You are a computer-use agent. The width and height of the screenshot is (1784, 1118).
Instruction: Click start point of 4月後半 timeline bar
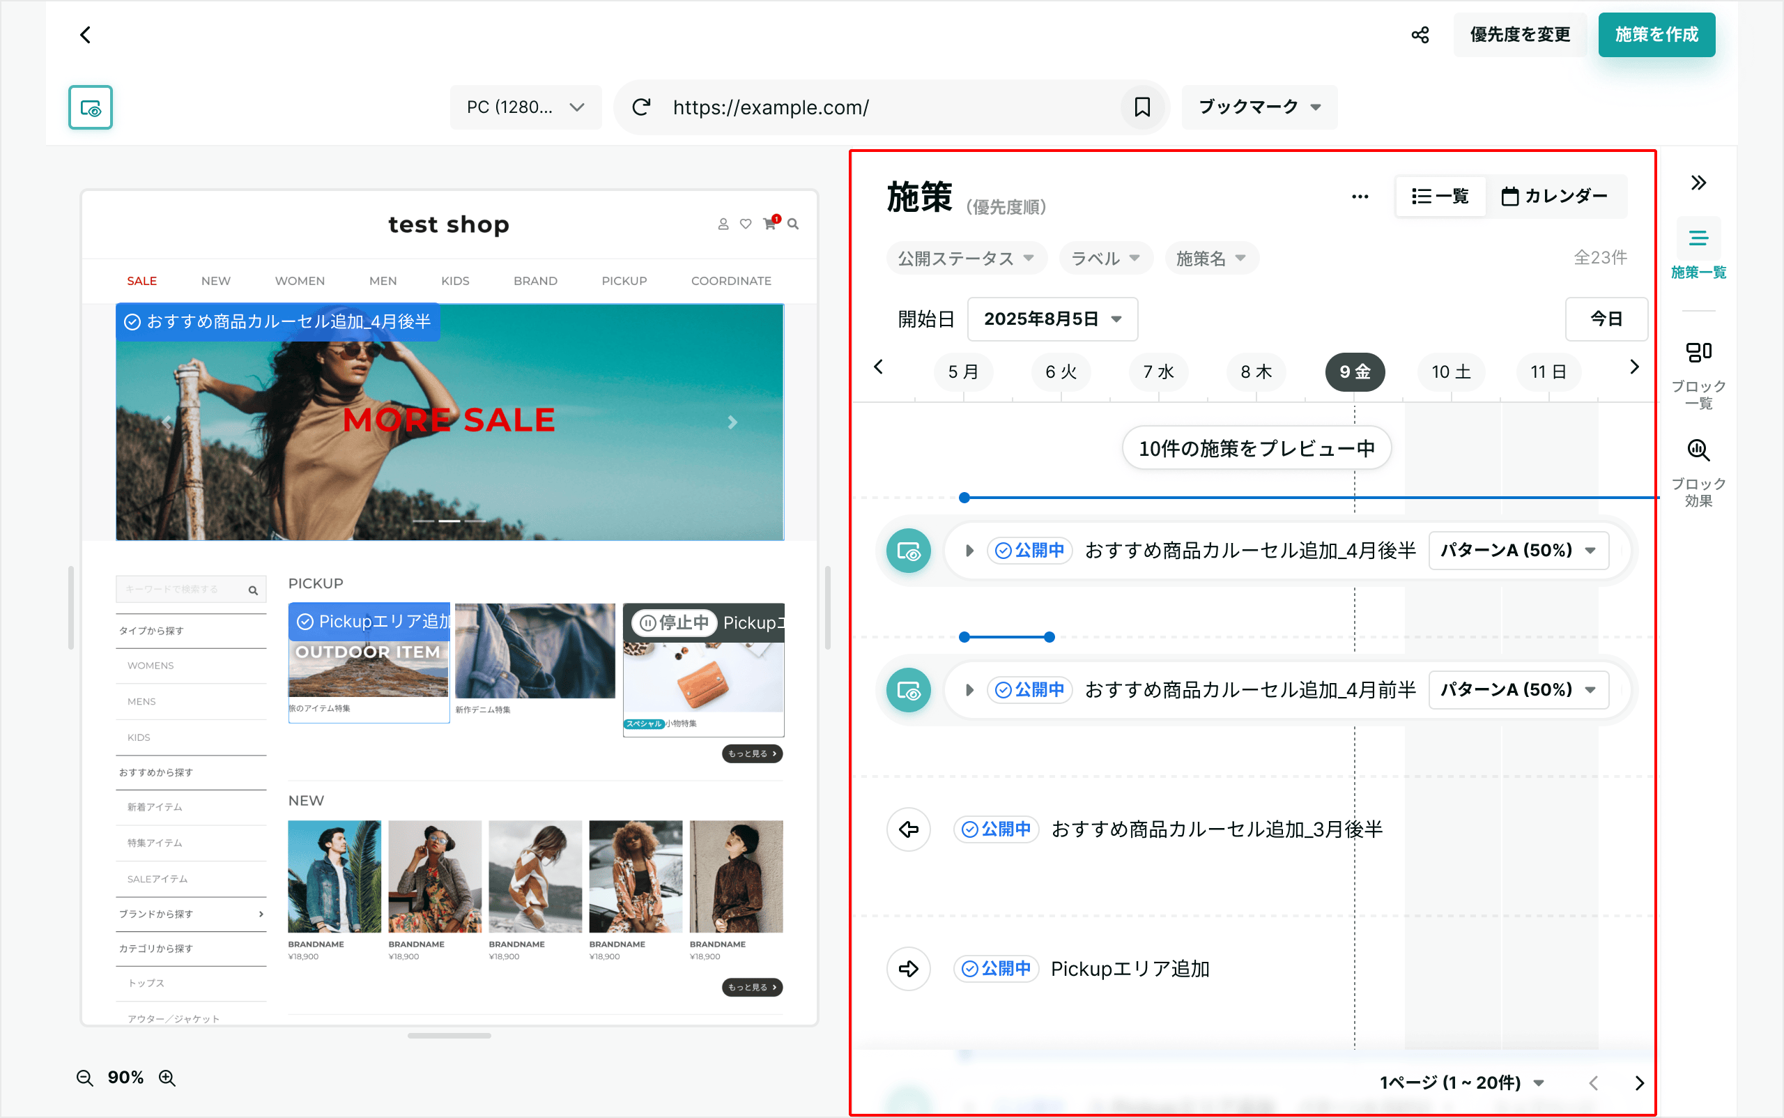pos(964,498)
